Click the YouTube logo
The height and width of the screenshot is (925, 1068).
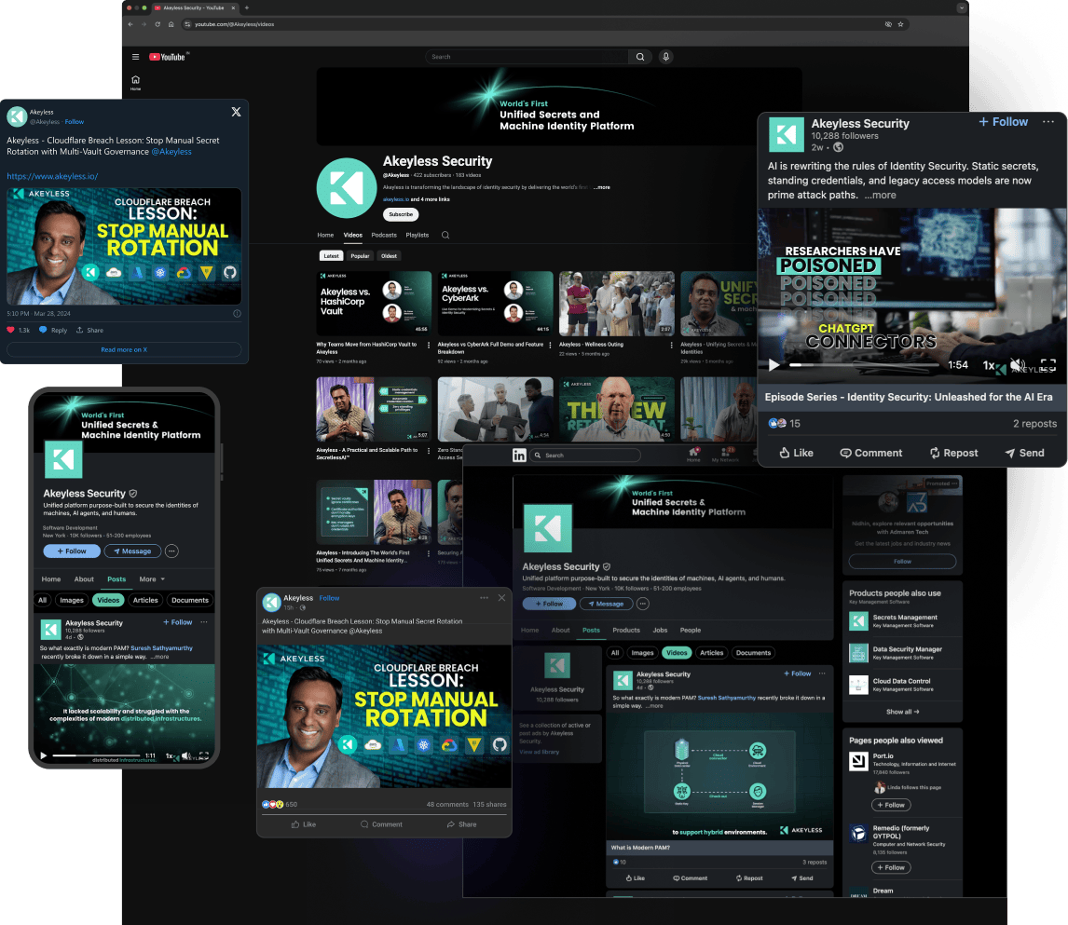[x=168, y=57]
